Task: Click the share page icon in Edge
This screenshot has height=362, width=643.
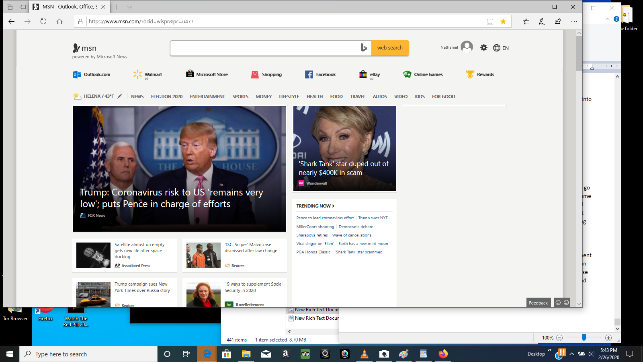Action: point(558,22)
